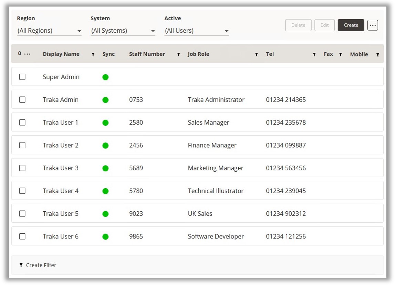Open the System dropdown showing All Systems
The height and width of the screenshot is (286, 395).
tap(123, 31)
